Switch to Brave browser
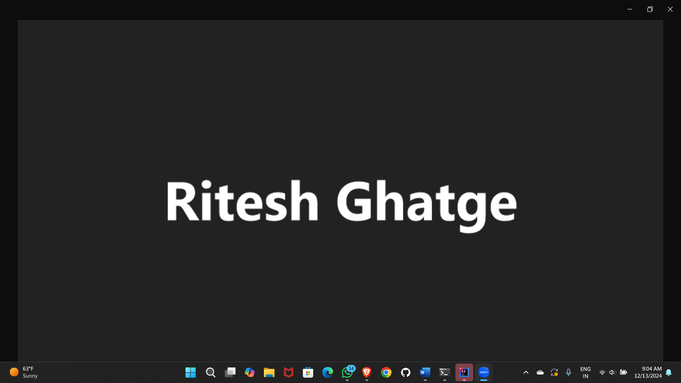 pos(367,372)
